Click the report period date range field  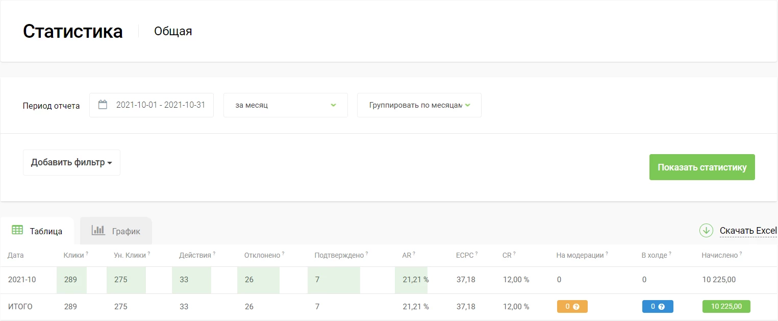[152, 105]
